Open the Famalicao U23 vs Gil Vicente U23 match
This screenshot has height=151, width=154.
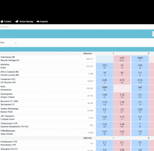coord(8,81)
